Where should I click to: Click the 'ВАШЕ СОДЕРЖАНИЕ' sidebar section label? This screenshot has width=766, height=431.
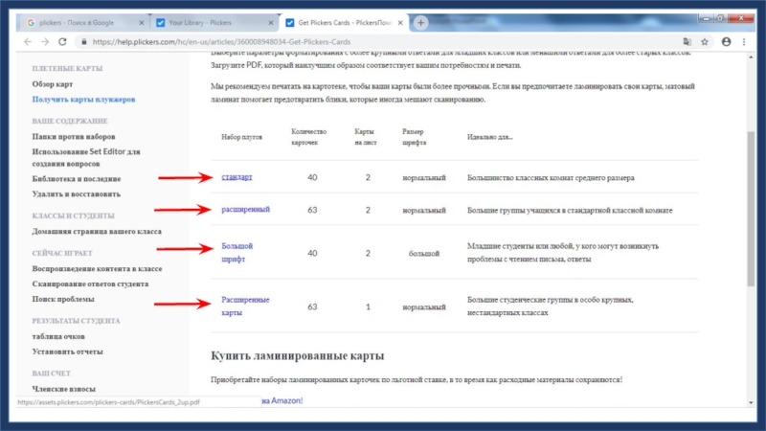coord(70,121)
